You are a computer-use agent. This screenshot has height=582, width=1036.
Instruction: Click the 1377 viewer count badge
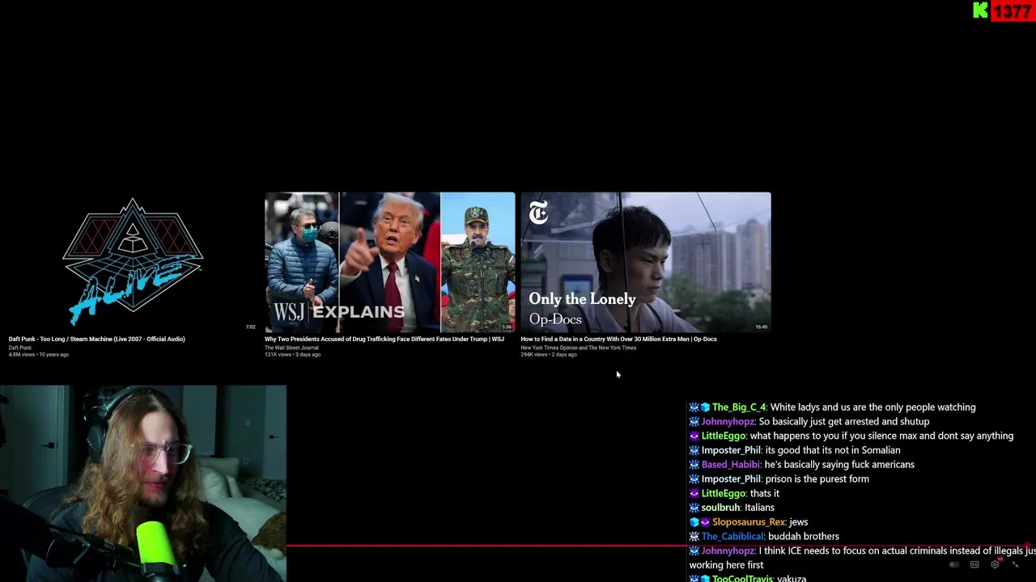pyautogui.click(x=1012, y=11)
